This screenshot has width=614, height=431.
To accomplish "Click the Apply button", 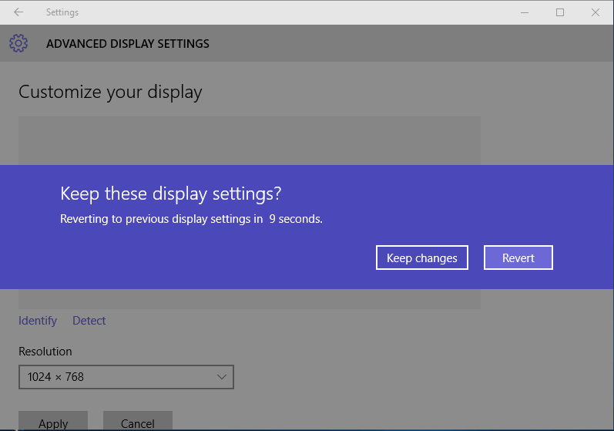I will 53,421.
